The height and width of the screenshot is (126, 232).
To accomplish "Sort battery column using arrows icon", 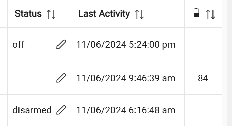I will (x=210, y=14).
